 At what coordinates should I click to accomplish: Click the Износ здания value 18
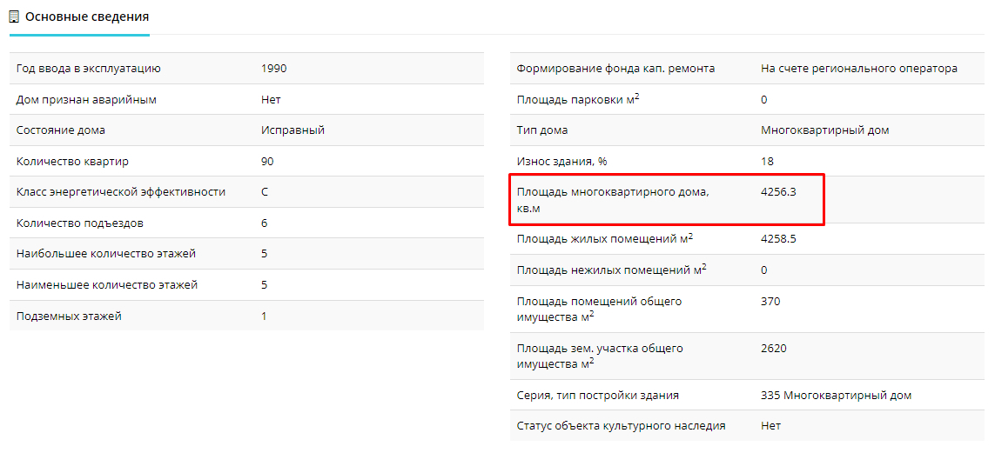(x=767, y=162)
